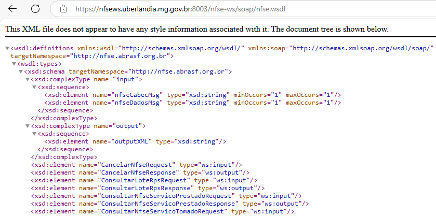Screen dimensions: 436x216
Task: Open site security info via lock icon
Action: 64,9
